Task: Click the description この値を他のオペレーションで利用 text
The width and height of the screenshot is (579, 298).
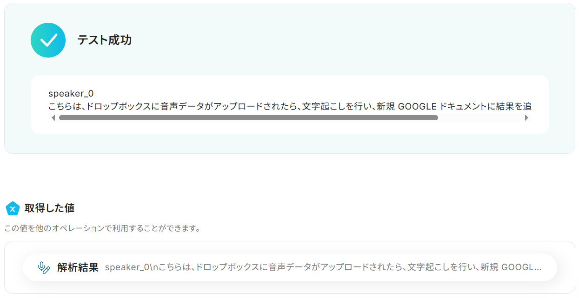Action: coord(102,229)
